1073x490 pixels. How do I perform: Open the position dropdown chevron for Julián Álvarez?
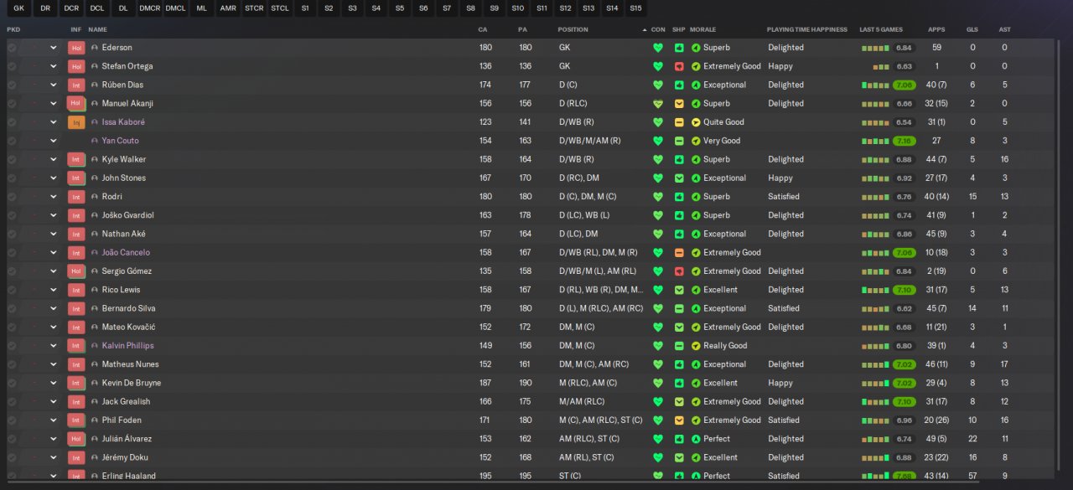click(54, 439)
